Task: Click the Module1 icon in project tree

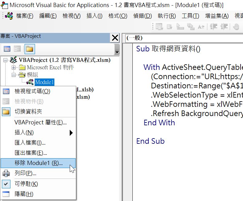Action: [x=30, y=82]
